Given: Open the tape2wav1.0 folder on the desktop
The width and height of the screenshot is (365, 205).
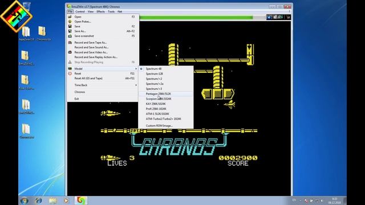Looking at the screenshot, I should 26,34.
